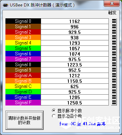Click the Signal 8 count value 1223.5
This screenshot has width=122, height=135.
coord(75,64)
